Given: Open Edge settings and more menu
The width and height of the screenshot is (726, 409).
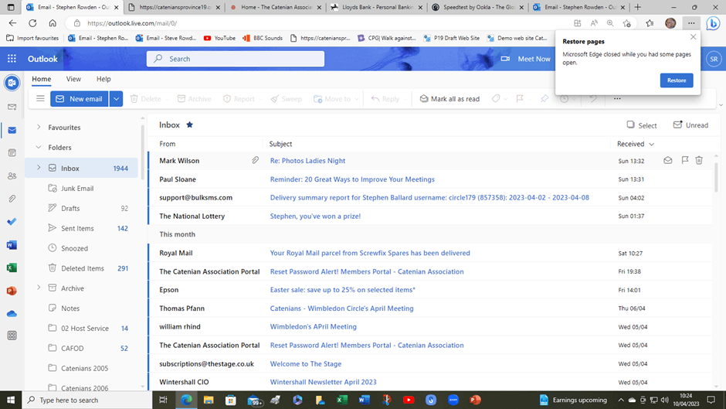Looking at the screenshot, I should point(691,23).
